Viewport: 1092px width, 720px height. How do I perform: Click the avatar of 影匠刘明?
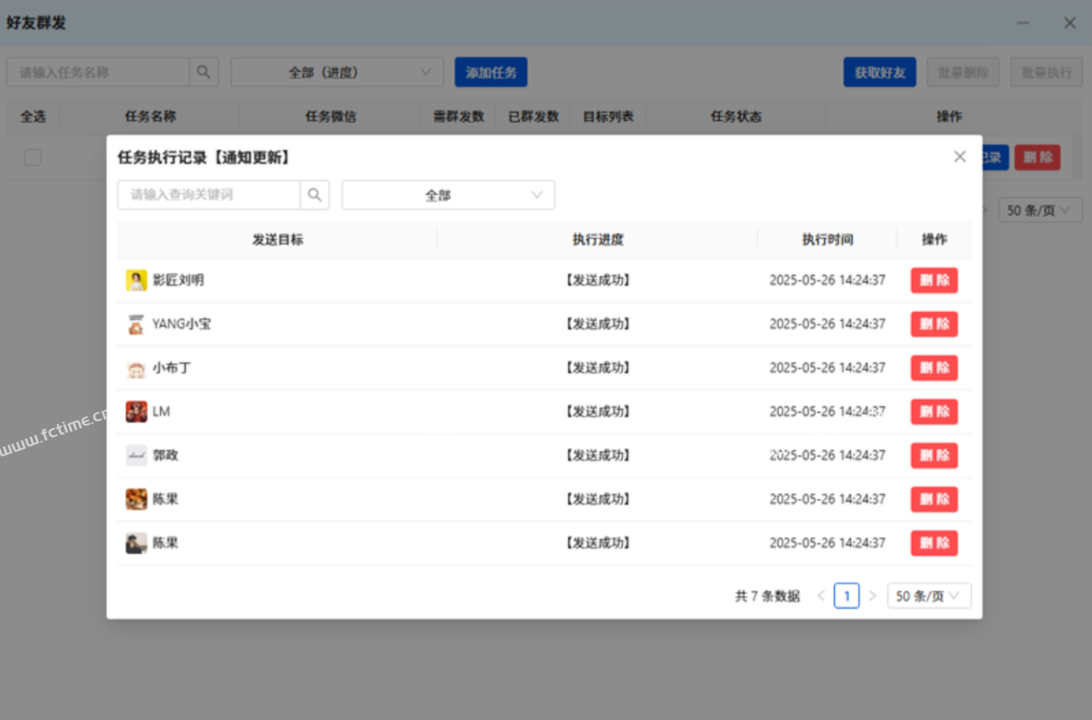point(136,280)
